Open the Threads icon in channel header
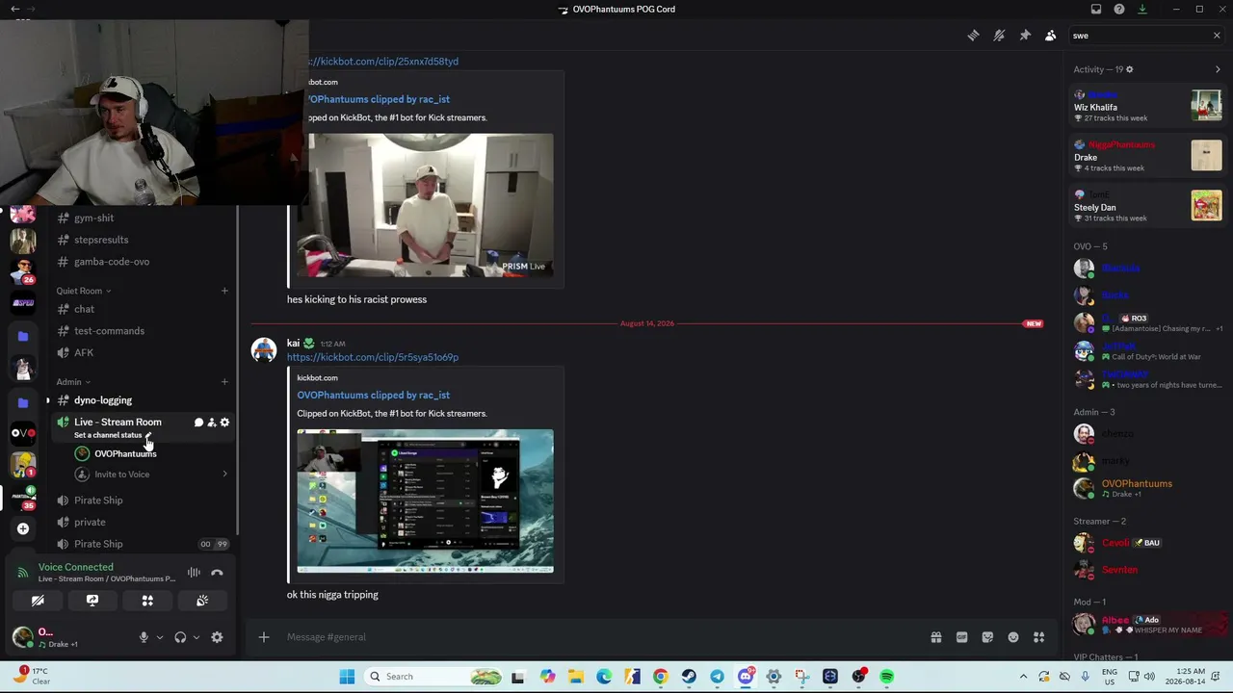This screenshot has width=1233, height=693. [x=973, y=36]
